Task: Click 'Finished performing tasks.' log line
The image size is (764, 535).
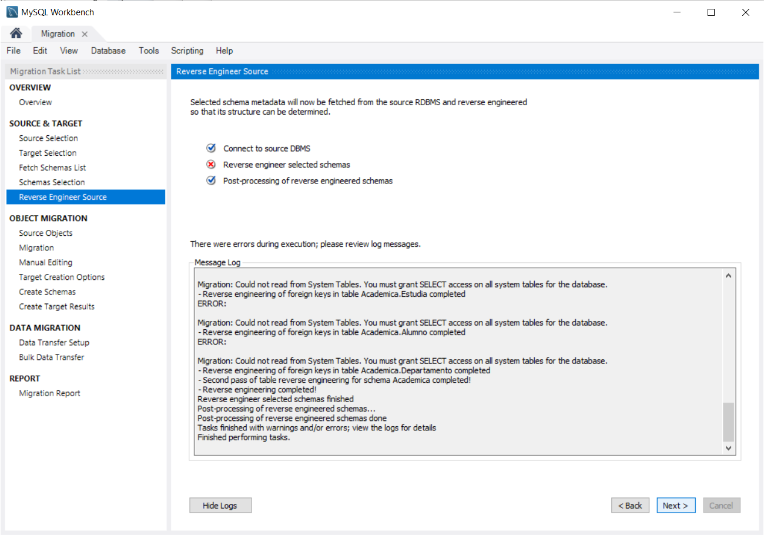Action: 244,437
